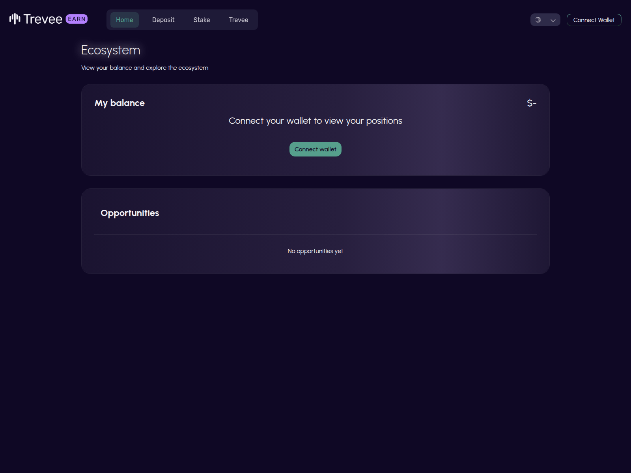Click the Opportunities section heading

pos(130,213)
